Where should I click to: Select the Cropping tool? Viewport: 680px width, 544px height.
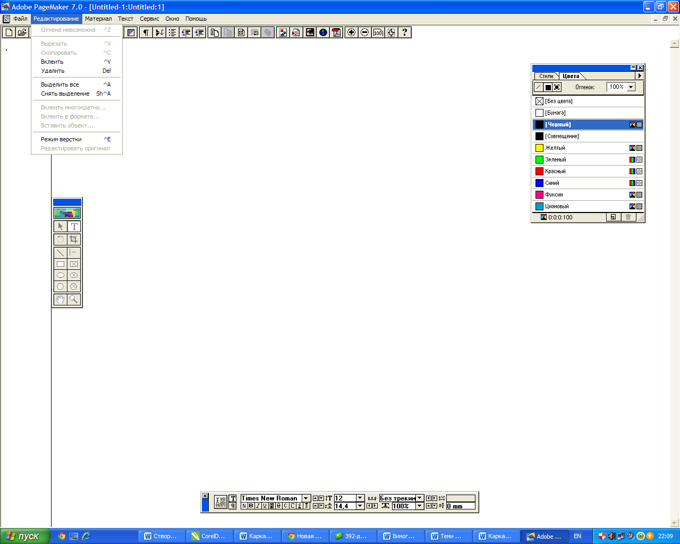(74, 240)
